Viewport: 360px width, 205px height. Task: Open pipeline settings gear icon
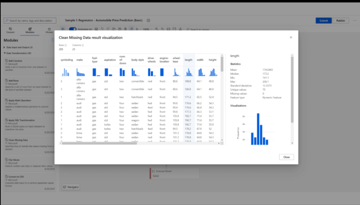click(x=148, y=21)
